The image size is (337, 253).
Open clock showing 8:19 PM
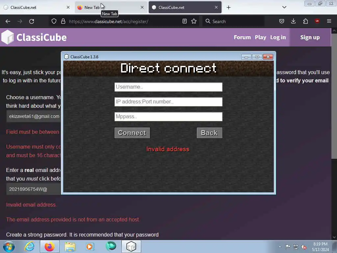320,247
